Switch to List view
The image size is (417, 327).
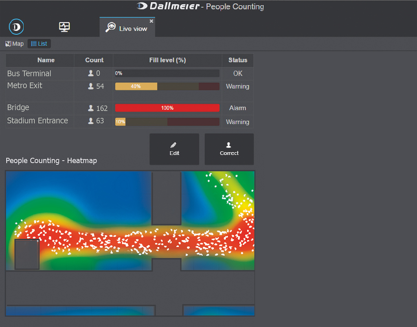pyautogui.click(x=39, y=44)
